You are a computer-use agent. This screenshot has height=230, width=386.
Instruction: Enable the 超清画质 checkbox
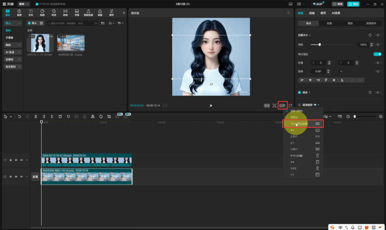pos(300,105)
